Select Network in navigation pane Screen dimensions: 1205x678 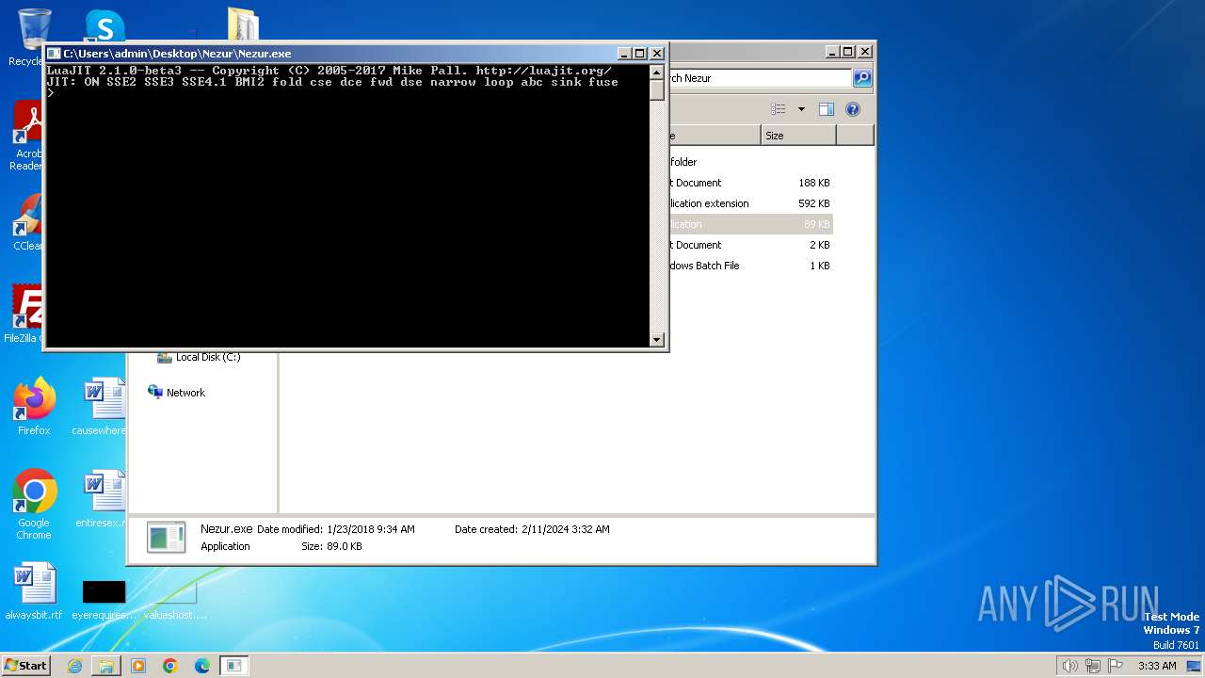tap(177, 393)
